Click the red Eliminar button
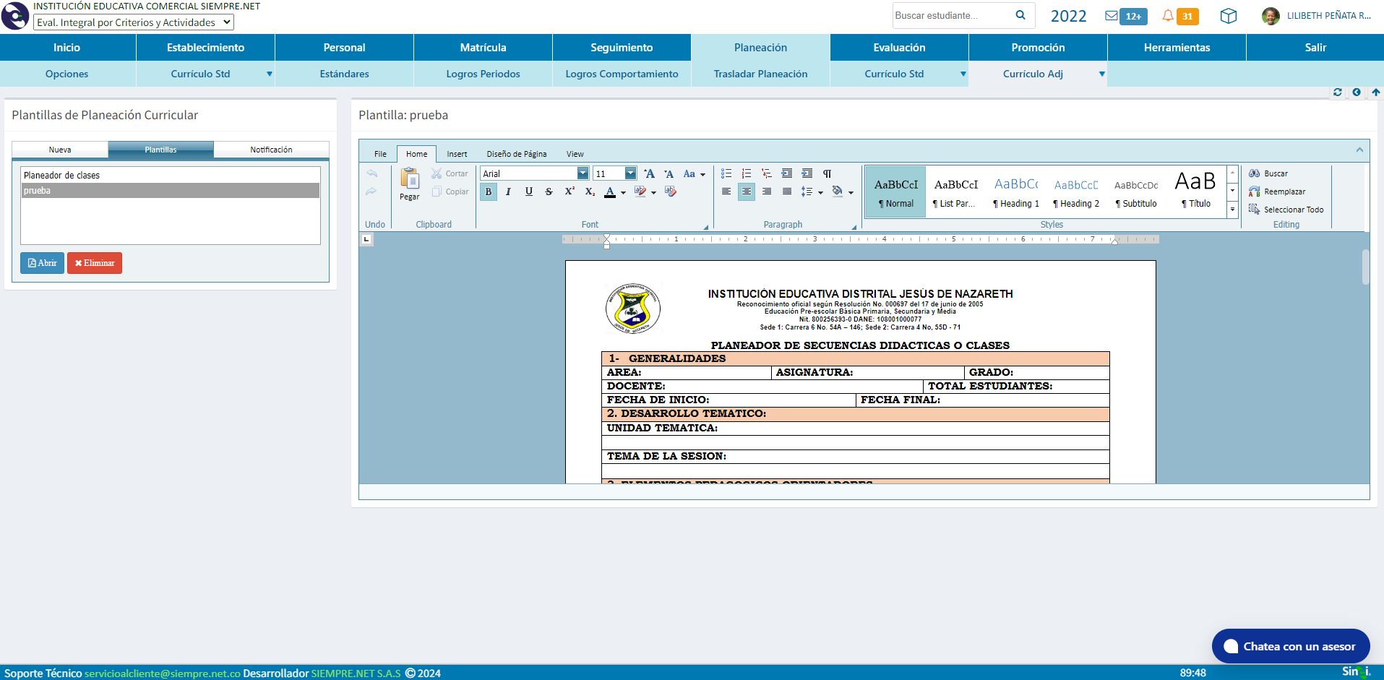The height and width of the screenshot is (680, 1384). point(95,263)
